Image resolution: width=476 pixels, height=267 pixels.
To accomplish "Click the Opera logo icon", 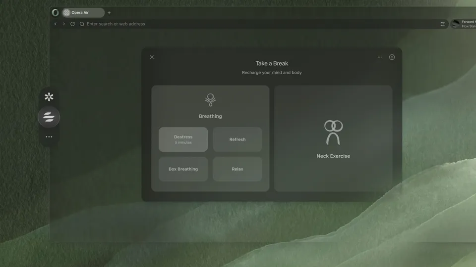I will (55, 12).
